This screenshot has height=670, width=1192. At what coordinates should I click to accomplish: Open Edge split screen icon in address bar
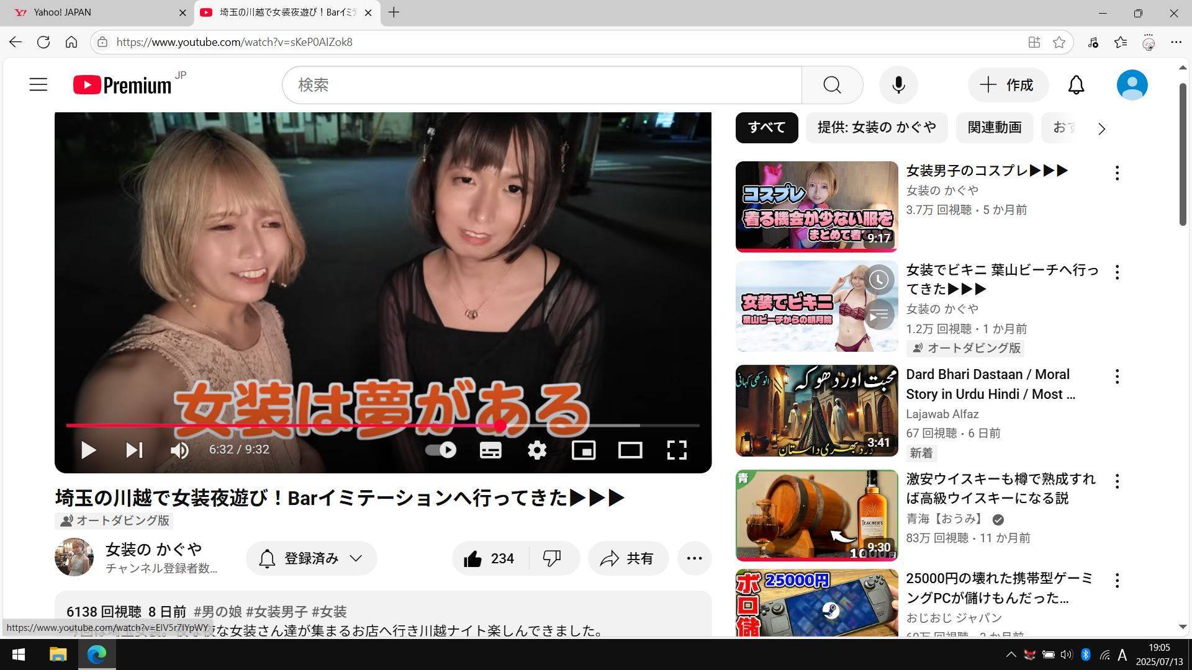(1034, 42)
